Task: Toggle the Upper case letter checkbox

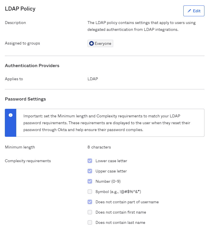Action: pyautogui.click(x=90, y=171)
